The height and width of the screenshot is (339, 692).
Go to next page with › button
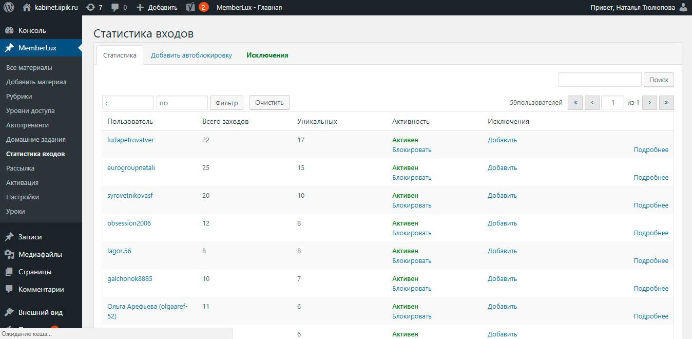649,103
